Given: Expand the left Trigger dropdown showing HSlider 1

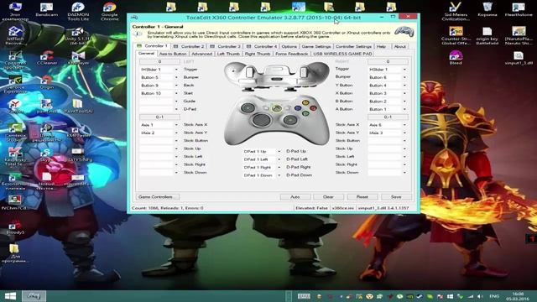Looking at the screenshot, I should point(176,70).
